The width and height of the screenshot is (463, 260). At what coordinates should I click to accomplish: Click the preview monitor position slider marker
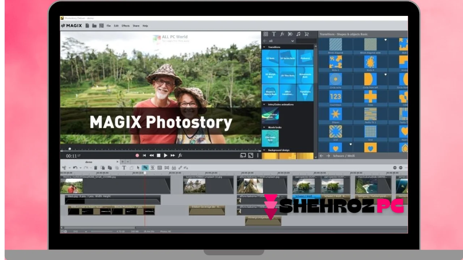pos(70,149)
